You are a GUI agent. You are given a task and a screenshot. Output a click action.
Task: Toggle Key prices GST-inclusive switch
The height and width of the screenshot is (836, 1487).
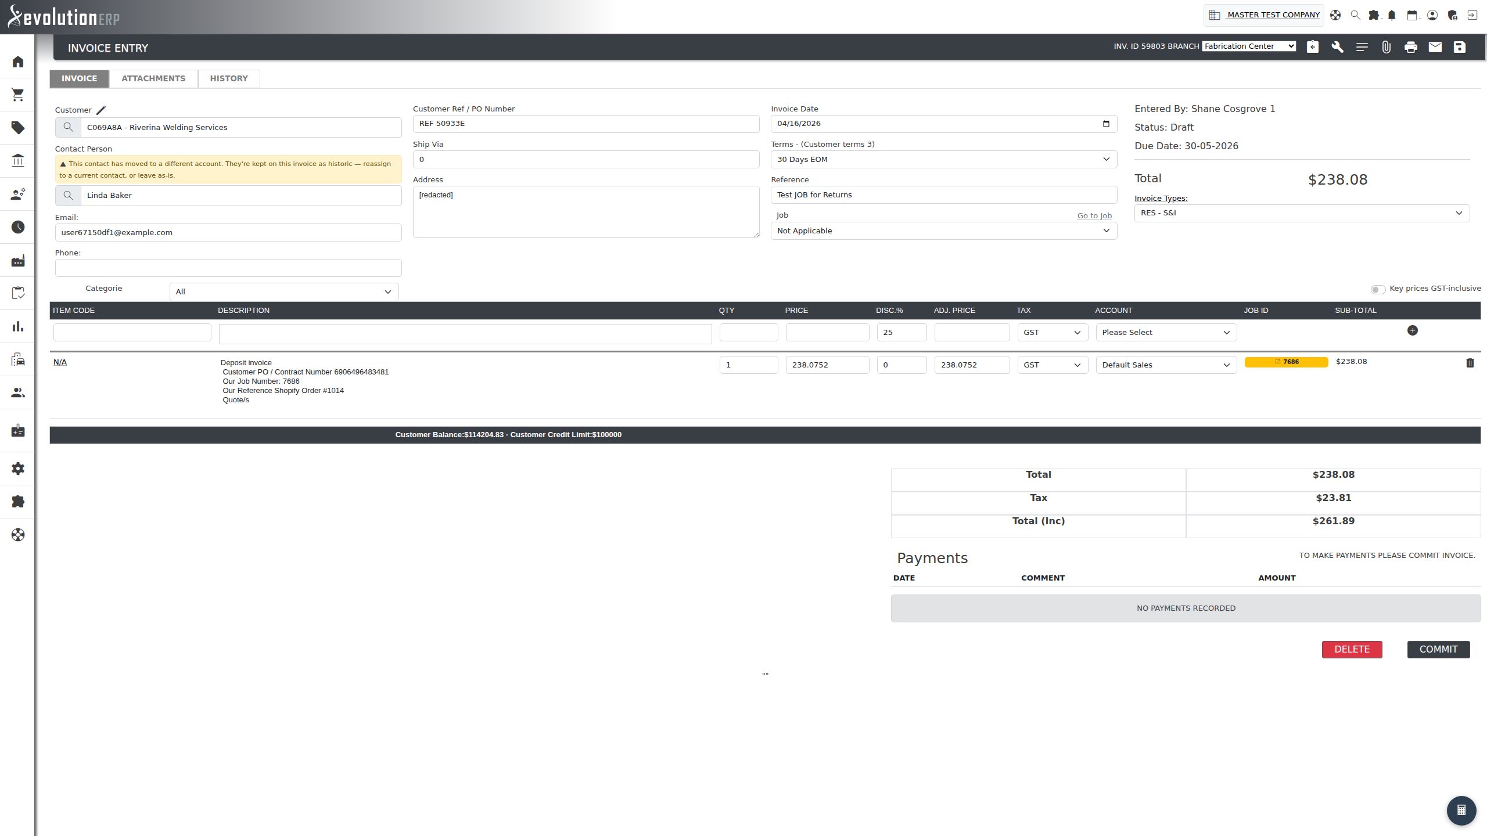click(x=1378, y=289)
